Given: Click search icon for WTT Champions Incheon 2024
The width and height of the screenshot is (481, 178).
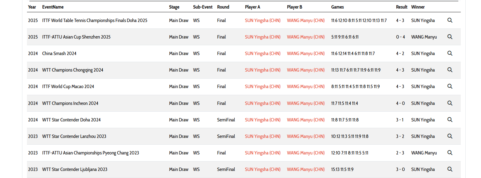Looking at the screenshot, I should click(x=450, y=103).
